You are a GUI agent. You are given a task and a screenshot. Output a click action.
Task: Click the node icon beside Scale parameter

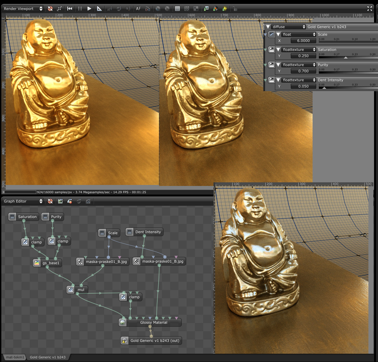[272, 34]
